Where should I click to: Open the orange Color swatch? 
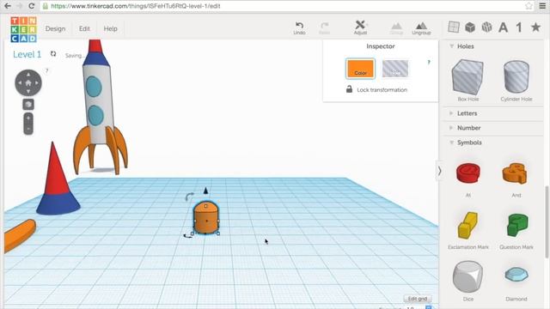point(360,69)
